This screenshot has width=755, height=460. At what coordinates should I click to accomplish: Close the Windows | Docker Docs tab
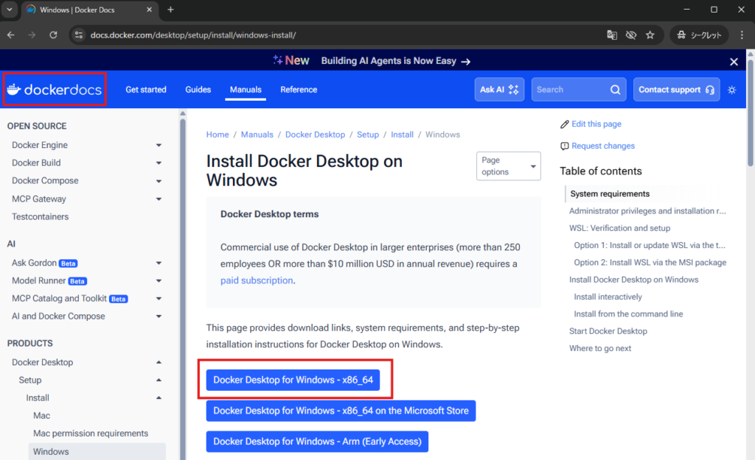149,10
